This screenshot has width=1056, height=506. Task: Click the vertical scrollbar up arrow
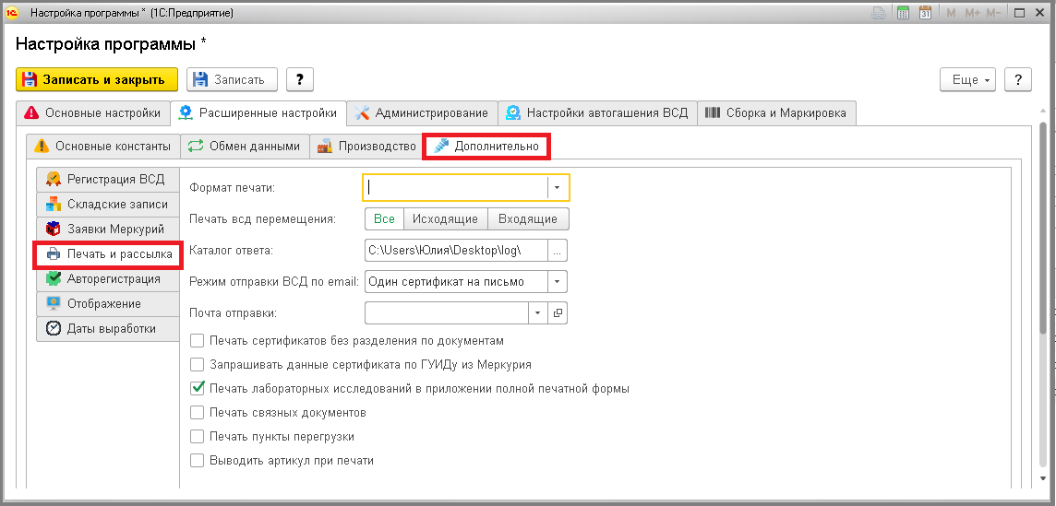[1045, 112]
